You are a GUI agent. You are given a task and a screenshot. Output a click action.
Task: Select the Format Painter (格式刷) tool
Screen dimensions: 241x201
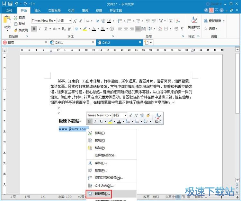pyautogui.click(x=21, y=30)
